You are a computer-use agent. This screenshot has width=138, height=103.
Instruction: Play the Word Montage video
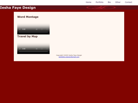20,29
